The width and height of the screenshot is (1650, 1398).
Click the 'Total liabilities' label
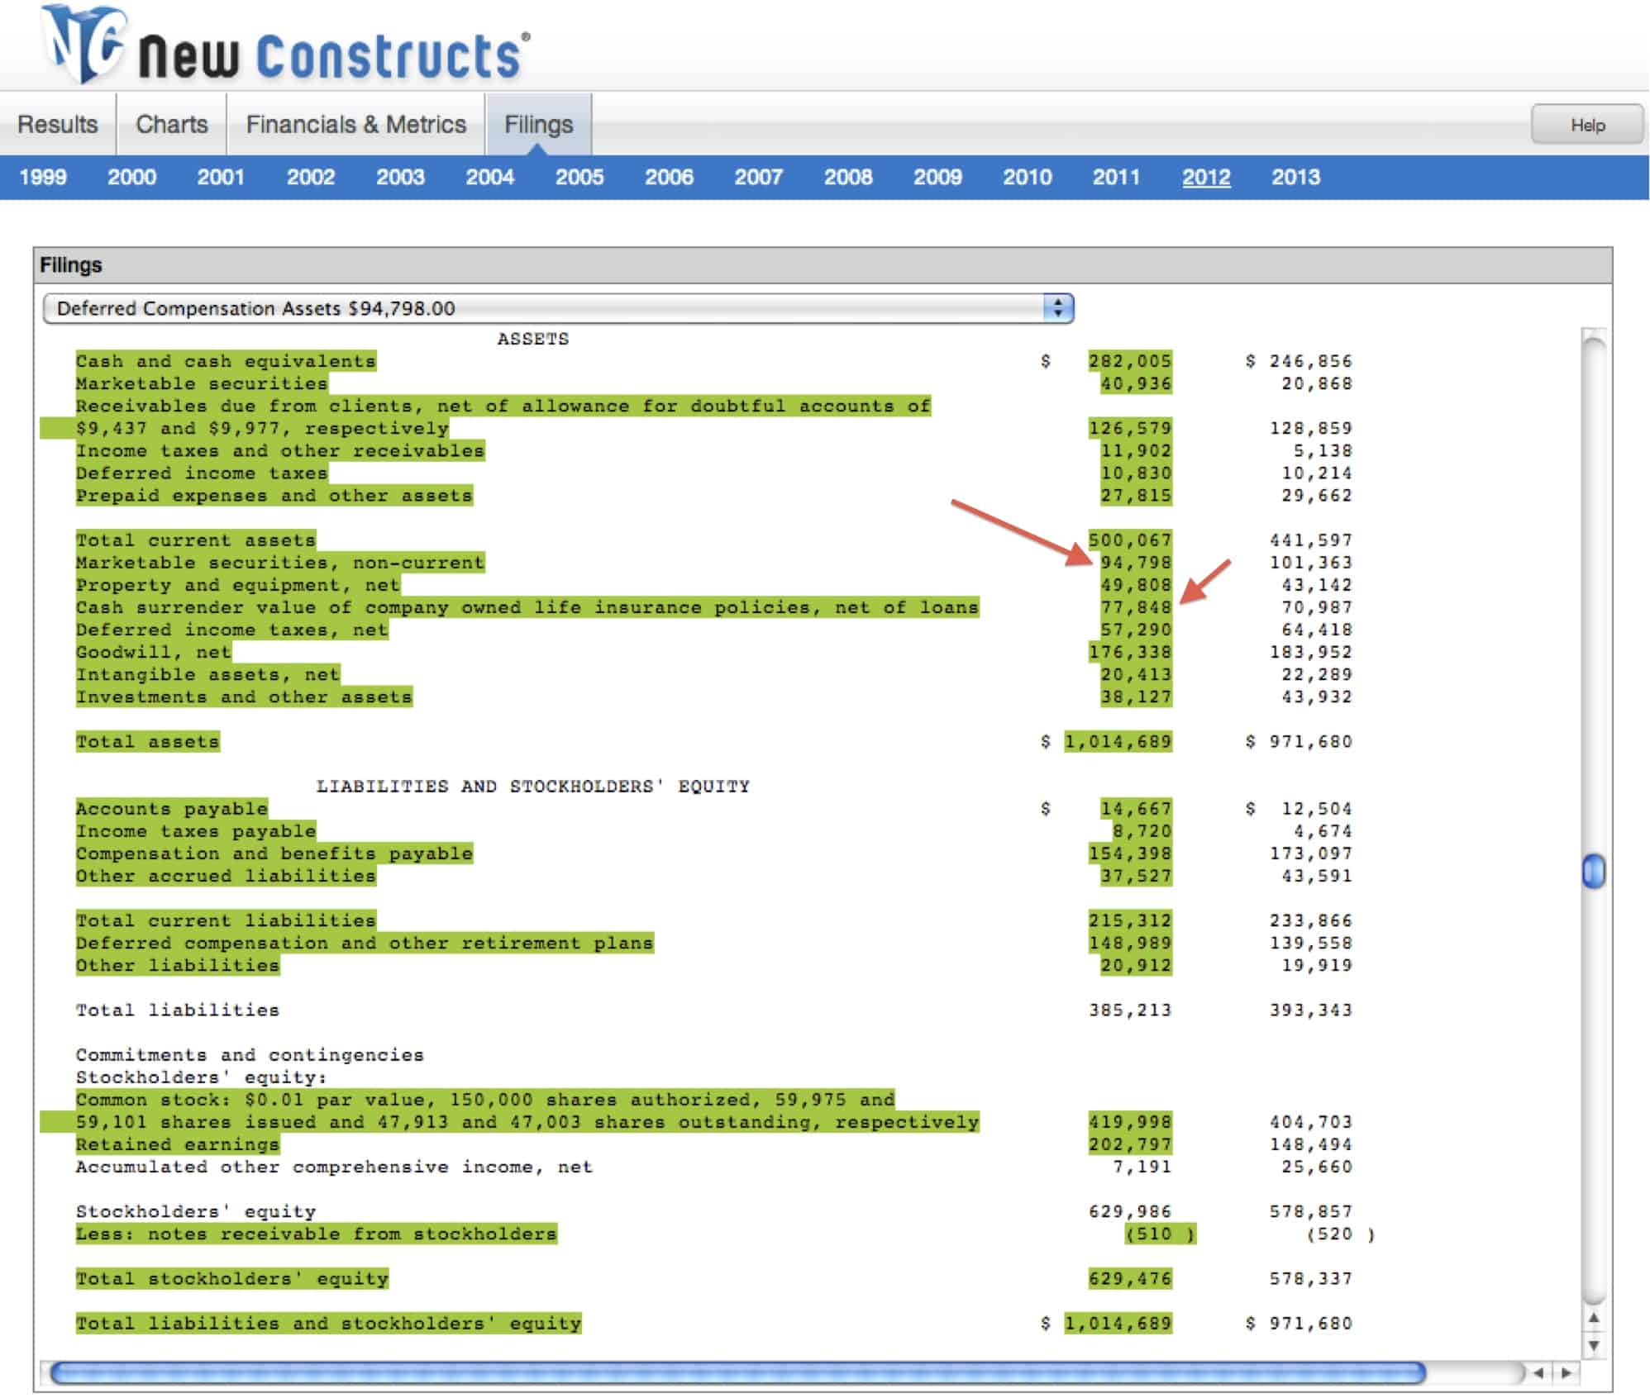178,1010
